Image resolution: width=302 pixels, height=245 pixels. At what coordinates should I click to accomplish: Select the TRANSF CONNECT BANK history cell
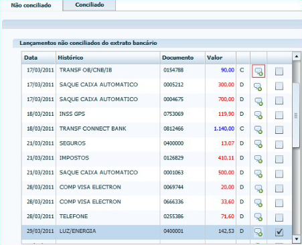point(92,129)
